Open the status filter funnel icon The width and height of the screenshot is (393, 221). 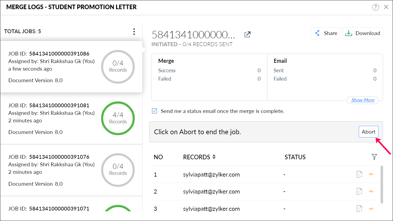(374, 157)
